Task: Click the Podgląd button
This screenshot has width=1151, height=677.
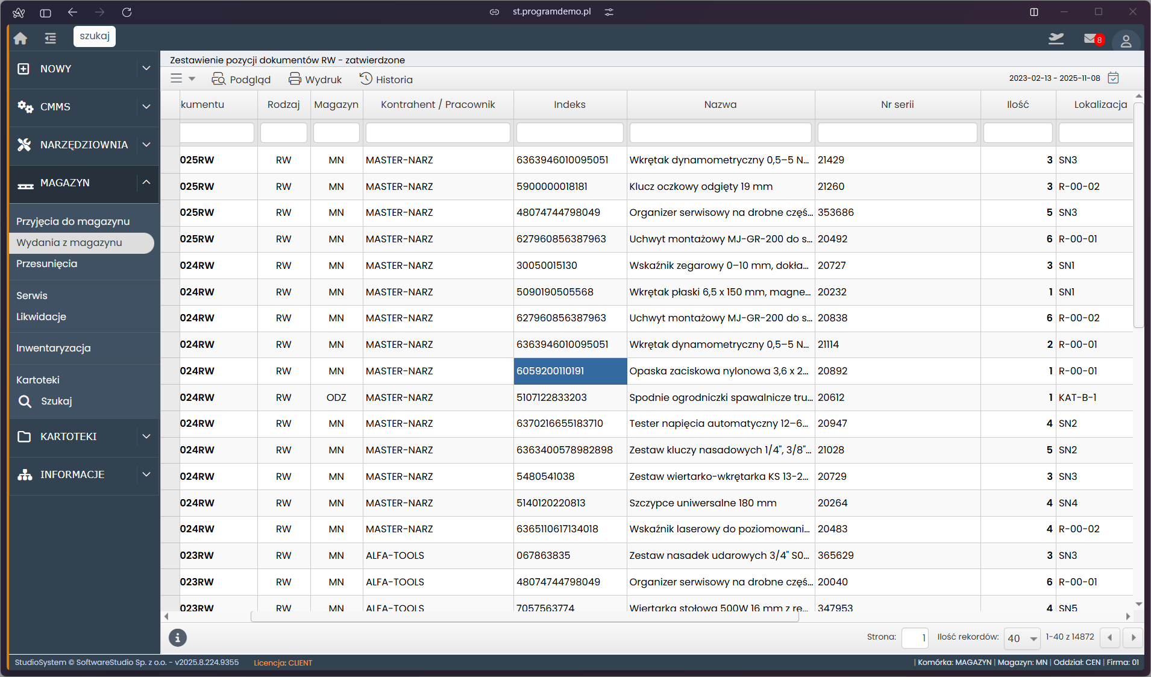Action: coord(241,79)
